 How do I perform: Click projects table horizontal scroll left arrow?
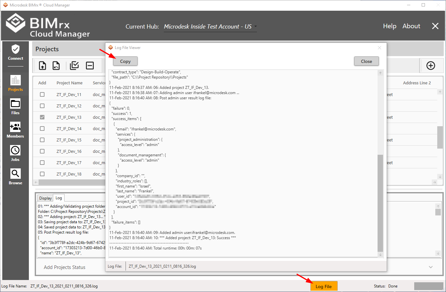coord(36,182)
